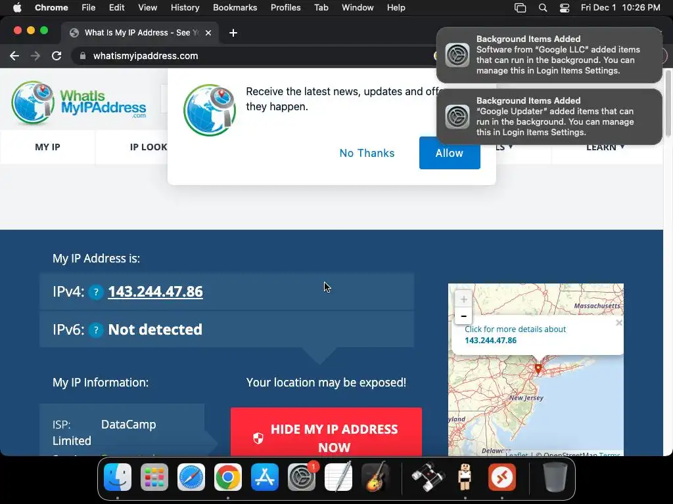
Task: Open the MY IP navigation item
Action: pos(47,147)
